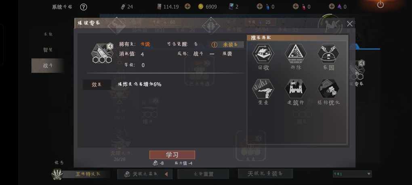Click the 天赋批量装备 button

265,173
